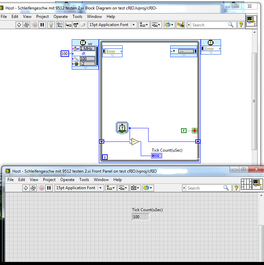Click dt terminal of timed loop input node
The image size is (264, 265).
point(84,53)
